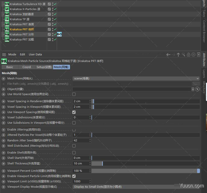
Task: Enable Use World Space checkbox
Action: click(74, 94)
